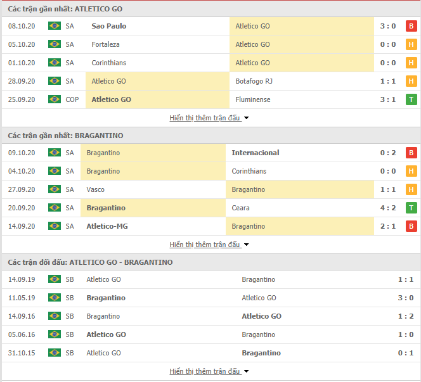Click the red B badge for Sao Paulo match
This screenshot has height=382, width=421.
(x=411, y=26)
